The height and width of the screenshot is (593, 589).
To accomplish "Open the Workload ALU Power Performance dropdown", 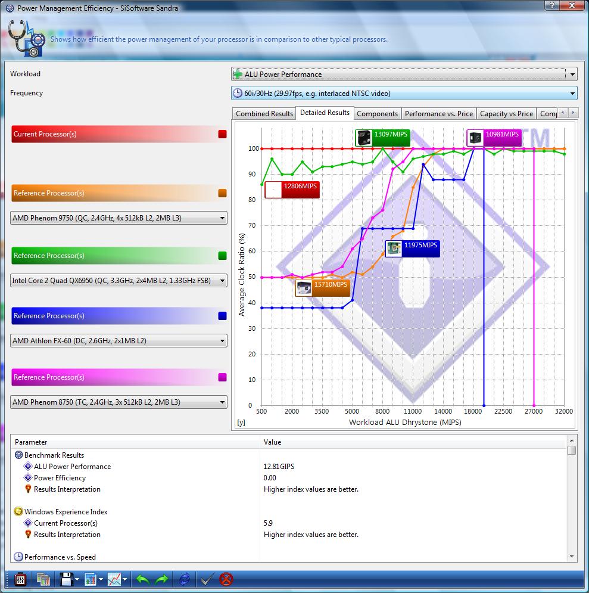I will pyautogui.click(x=404, y=74).
